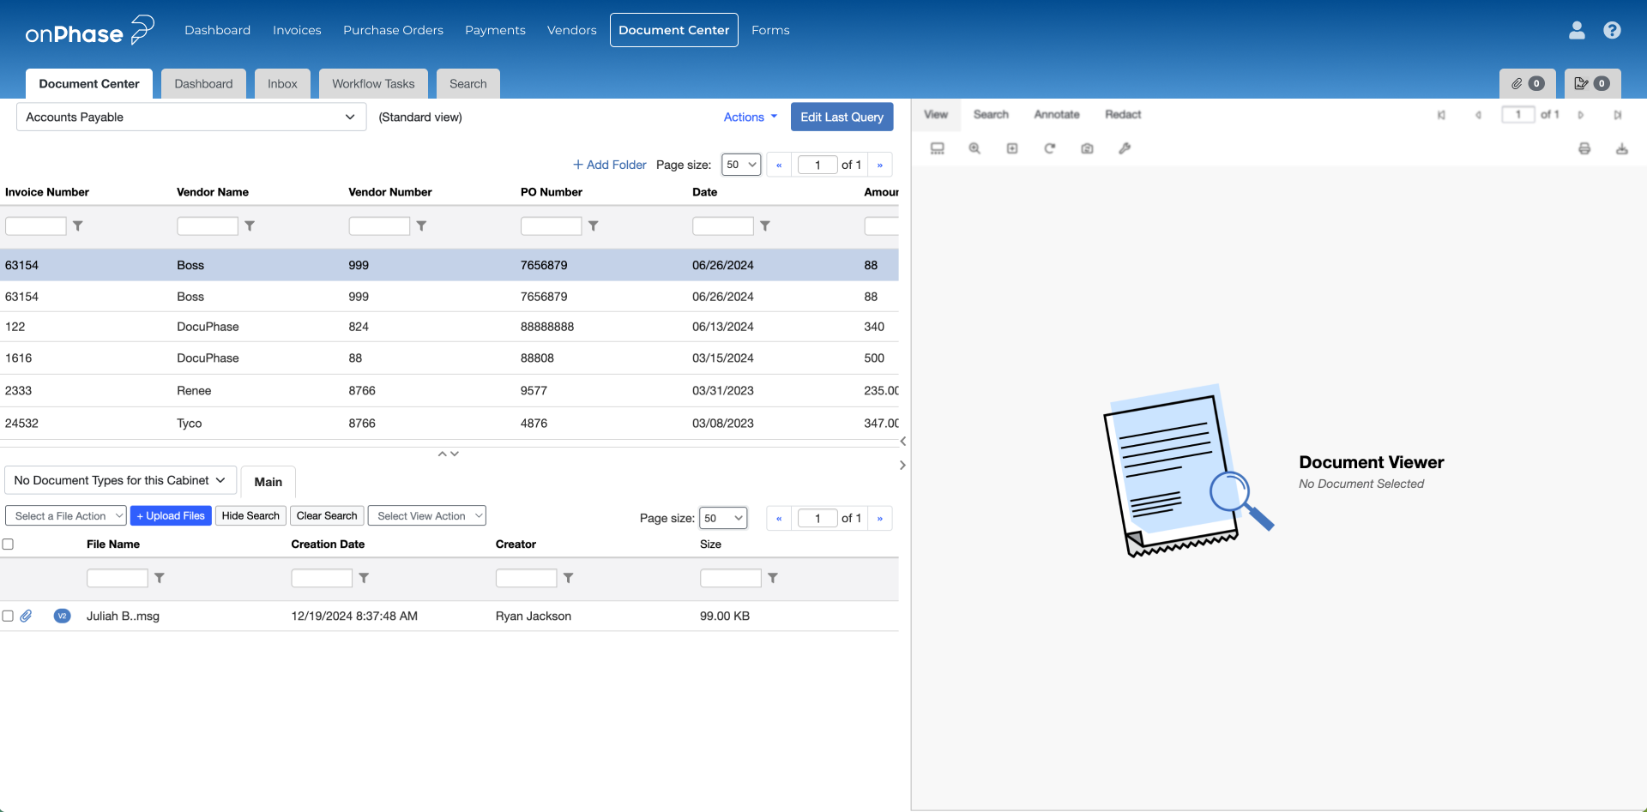This screenshot has height=812, width=1647.
Task: Download the document from the viewer
Action: click(1623, 147)
